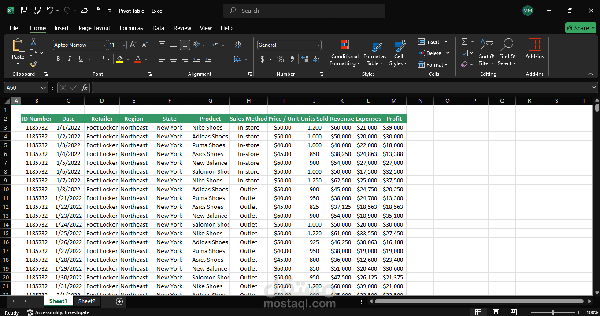Toggle italic formatting
Screen dimensions: 600x316
pyautogui.click(x=69, y=59)
